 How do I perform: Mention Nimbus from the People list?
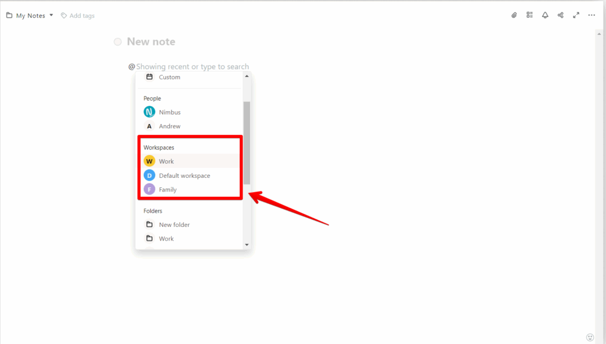tap(169, 112)
